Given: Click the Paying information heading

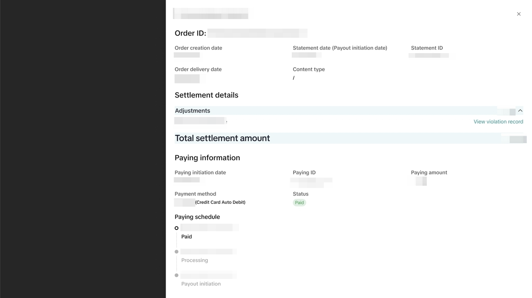Looking at the screenshot, I should pyautogui.click(x=207, y=158).
